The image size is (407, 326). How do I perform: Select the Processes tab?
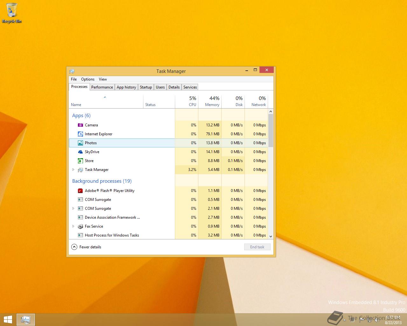pos(79,87)
